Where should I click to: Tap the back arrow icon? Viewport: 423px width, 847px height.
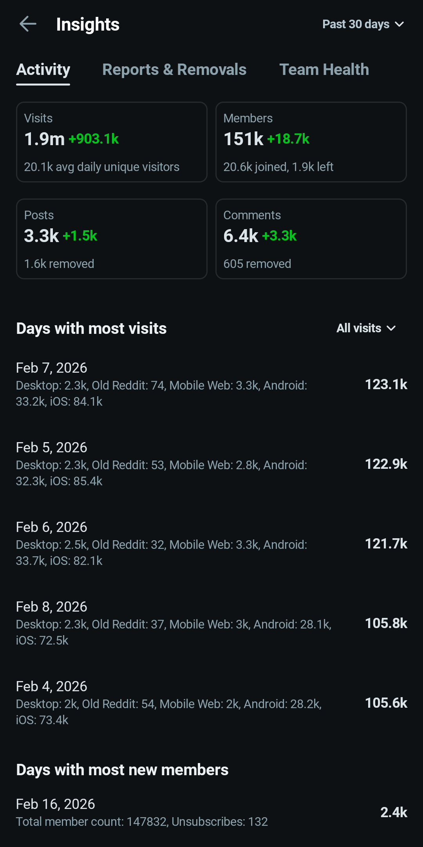28,24
